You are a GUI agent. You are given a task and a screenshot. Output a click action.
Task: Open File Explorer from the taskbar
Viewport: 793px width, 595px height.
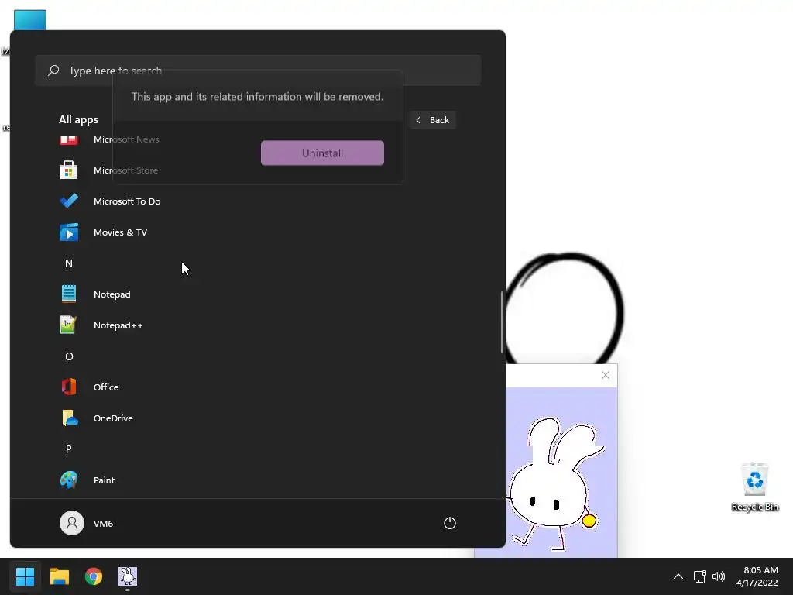59,576
